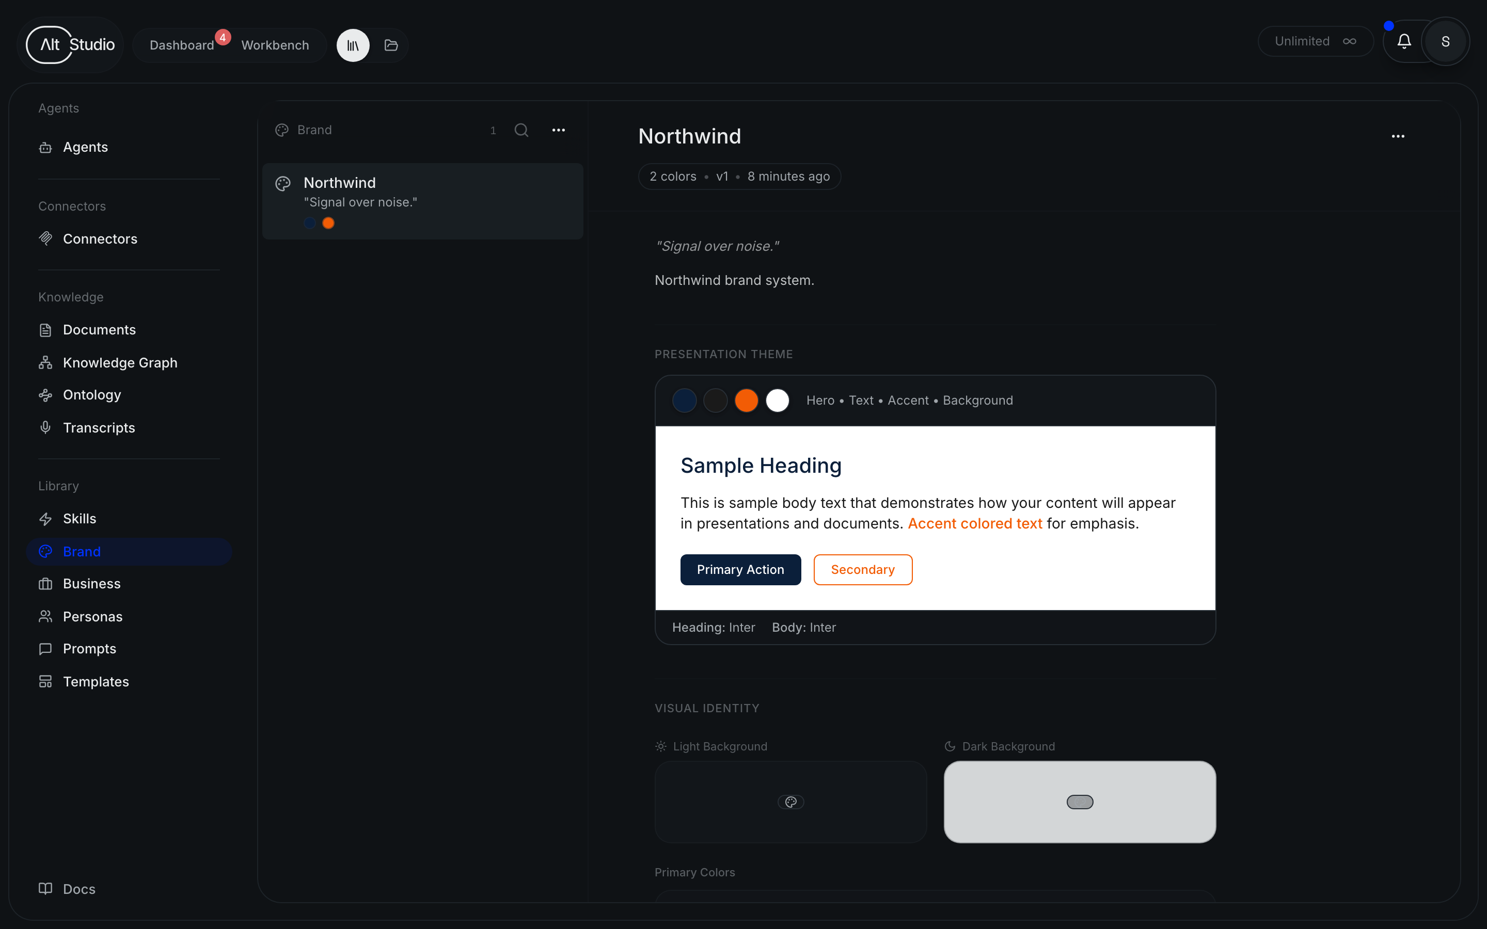Viewport: 1487px width, 929px height.
Task: Click the library books icon in top bar
Action: click(x=353, y=45)
